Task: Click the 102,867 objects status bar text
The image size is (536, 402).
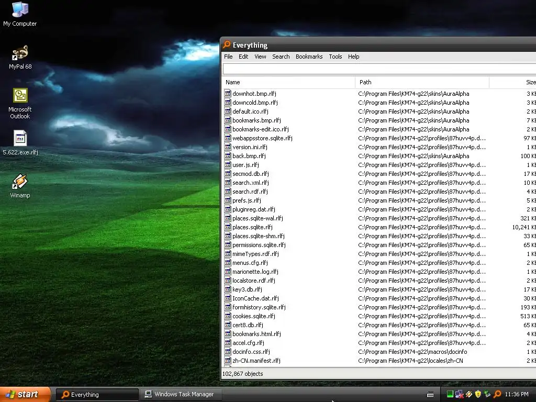Action: click(x=243, y=374)
